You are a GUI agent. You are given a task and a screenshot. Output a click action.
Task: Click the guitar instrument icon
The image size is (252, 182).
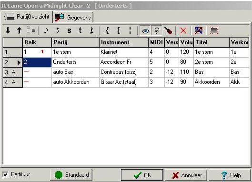[168, 30]
